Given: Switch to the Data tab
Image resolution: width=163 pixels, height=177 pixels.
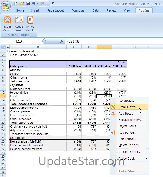Looking at the screenshot, I should coord(95,10).
